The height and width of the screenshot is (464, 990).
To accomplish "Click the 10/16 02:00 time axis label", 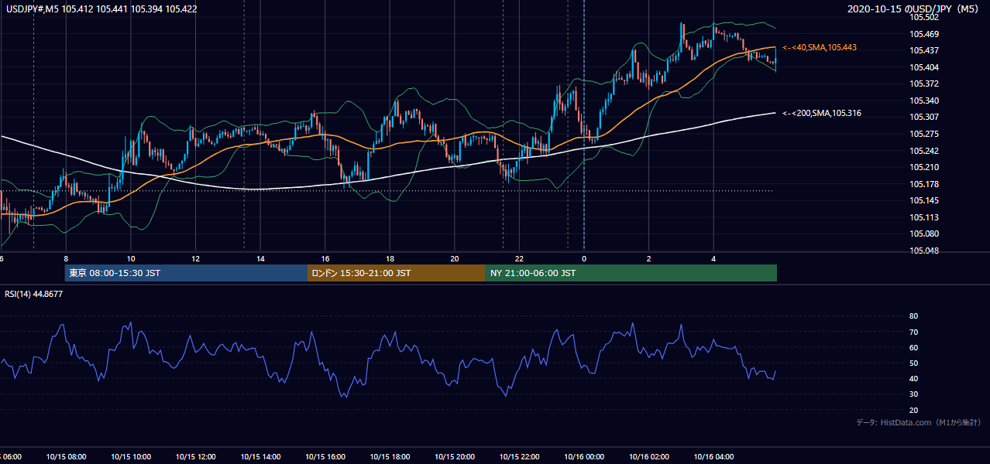I will pos(649,456).
